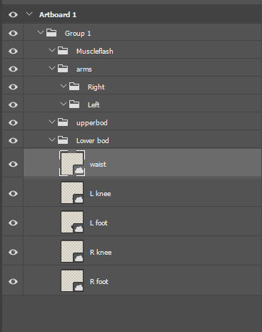Select the Left group name
The width and height of the screenshot is (262, 332).
coord(94,104)
